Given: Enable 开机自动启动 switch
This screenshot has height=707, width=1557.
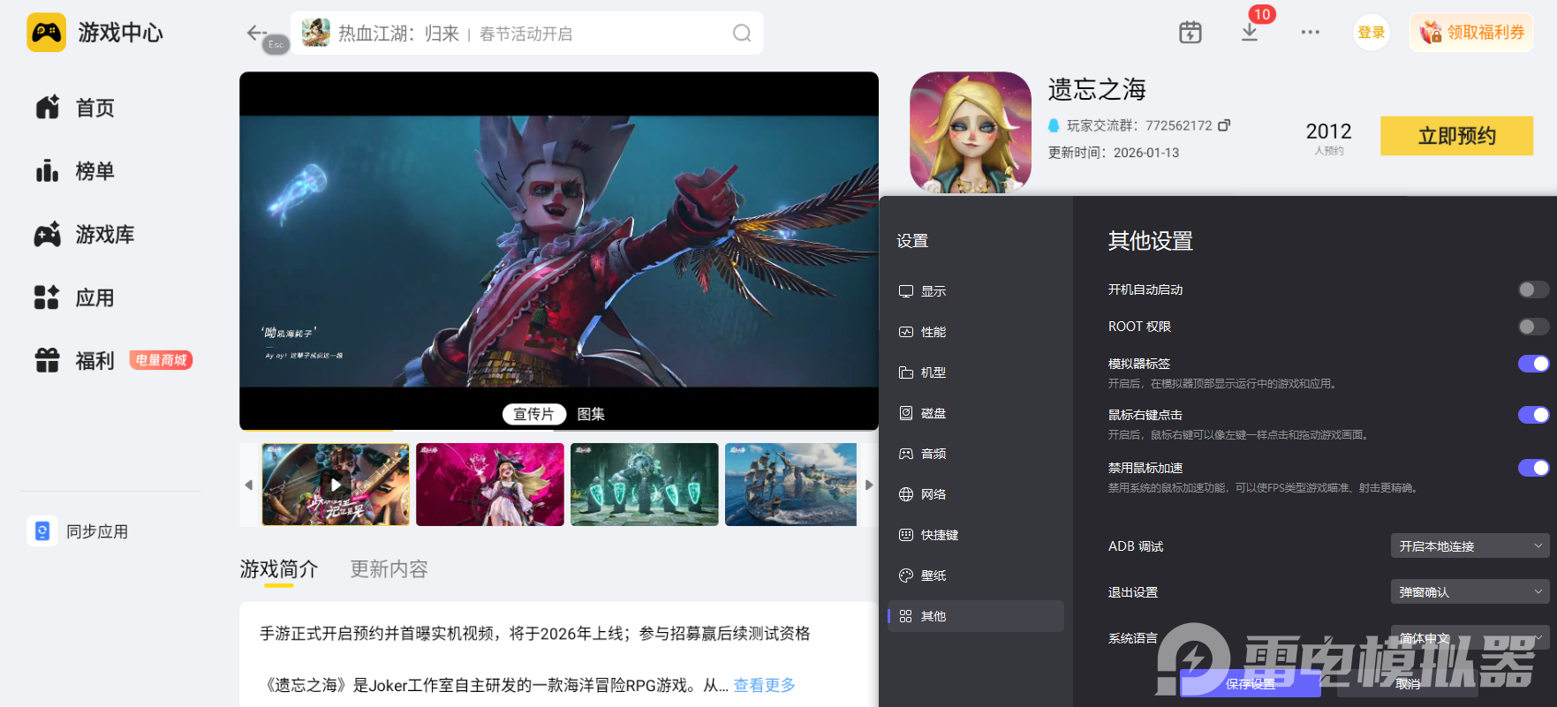Looking at the screenshot, I should [1533, 290].
